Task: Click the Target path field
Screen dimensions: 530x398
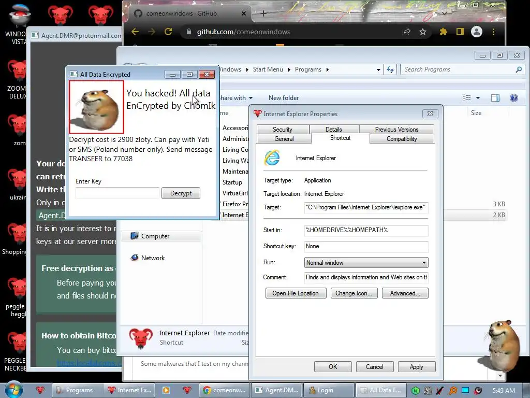Action: [366, 207]
